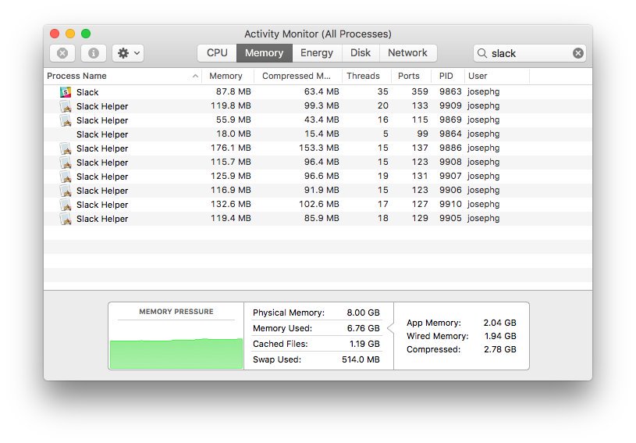Select Slack Helper icon with PID 9909
Screen dimensions: 636x443
pyautogui.click(x=66, y=106)
